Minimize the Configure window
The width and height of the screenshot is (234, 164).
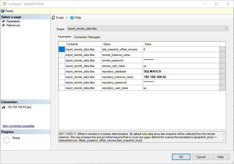click(x=205, y=4)
